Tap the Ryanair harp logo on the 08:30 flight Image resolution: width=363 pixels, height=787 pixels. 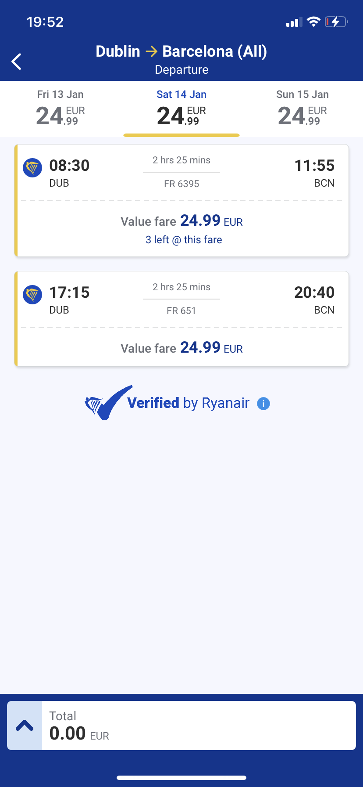click(32, 168)
